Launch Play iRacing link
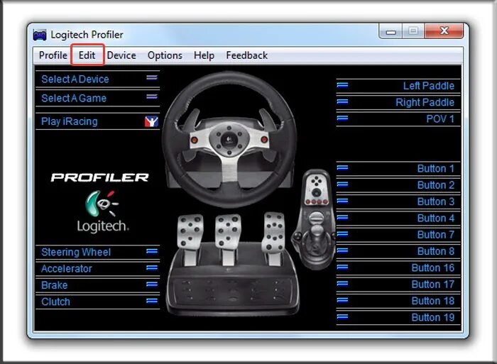Image resolution: width=497 pixels, height=364 pixels. point(70,121)
